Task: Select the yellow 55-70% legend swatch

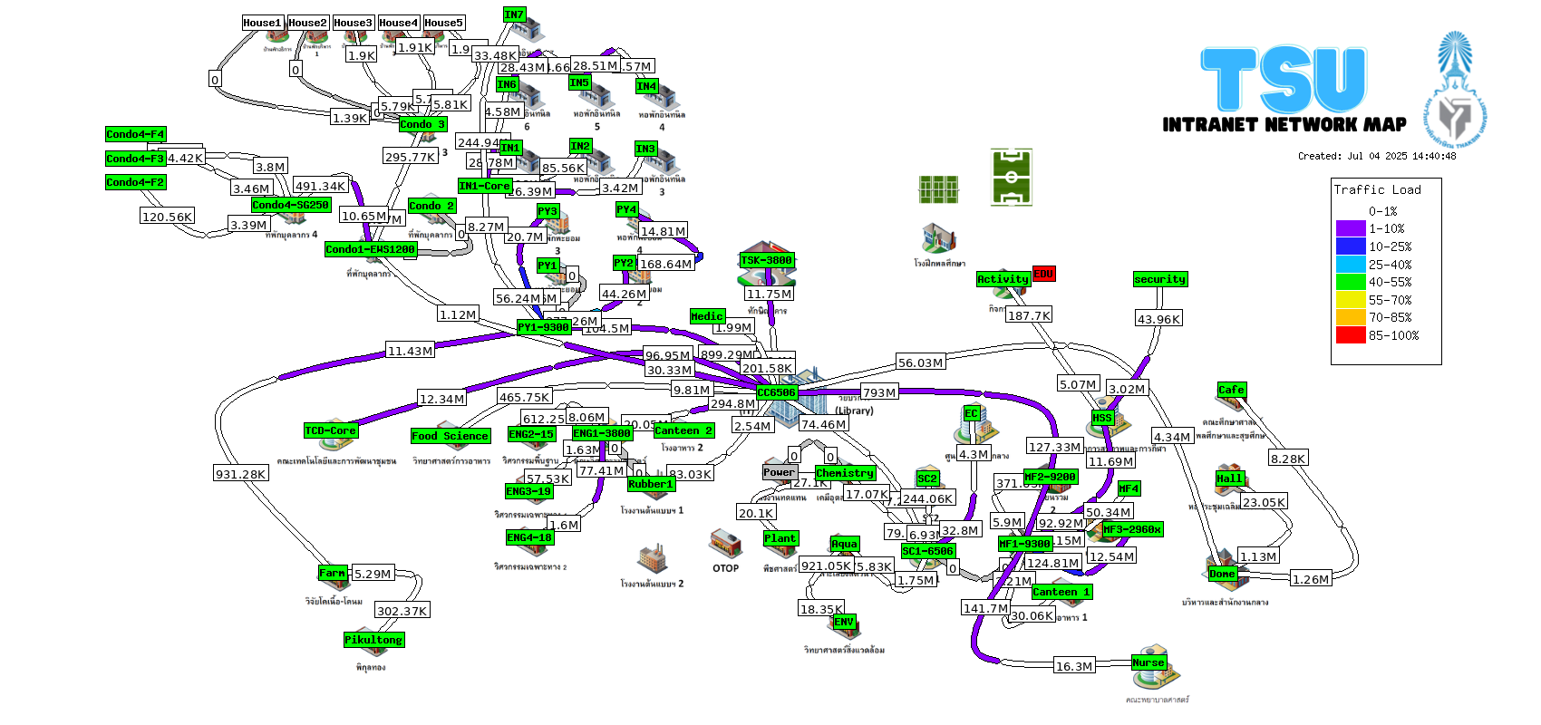Action: (1351, 299)
